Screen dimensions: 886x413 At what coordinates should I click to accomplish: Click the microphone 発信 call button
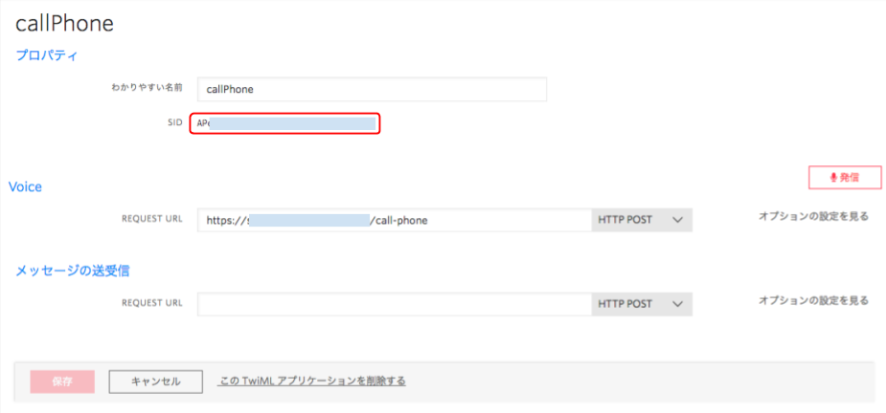[844, 178]
